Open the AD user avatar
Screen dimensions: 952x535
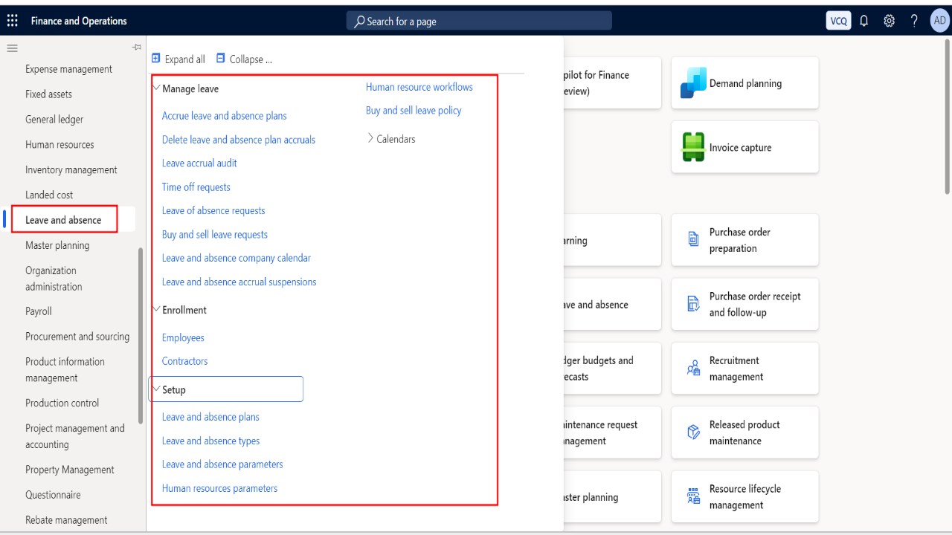pyautogui.click(x=939, y=21)
